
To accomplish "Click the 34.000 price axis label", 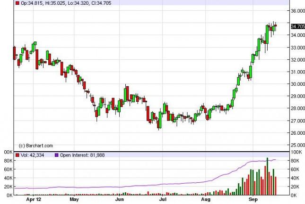I will [x=298, y=35].
